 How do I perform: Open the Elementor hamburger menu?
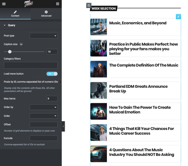4,4
